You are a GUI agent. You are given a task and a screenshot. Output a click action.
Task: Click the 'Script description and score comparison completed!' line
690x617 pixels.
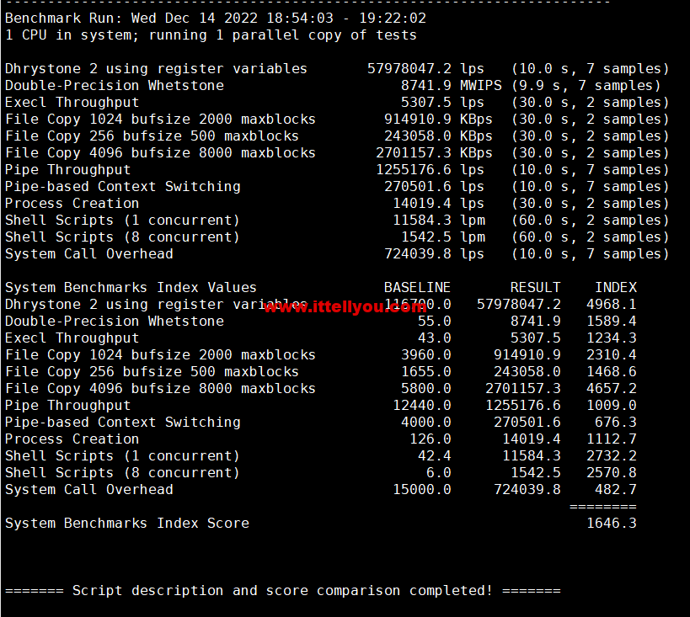click(x=282, y=590)
